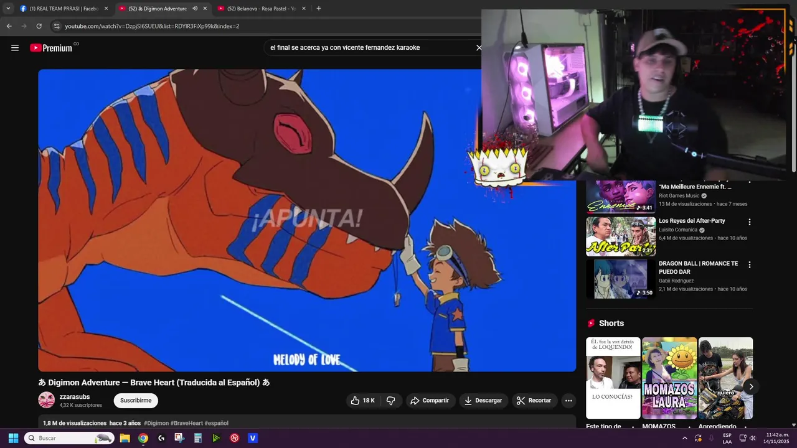Image resolution: width=797 pixels, height=448 pixels.
Task: Open the volume speaker tray icon
Action: coord(753,438)
